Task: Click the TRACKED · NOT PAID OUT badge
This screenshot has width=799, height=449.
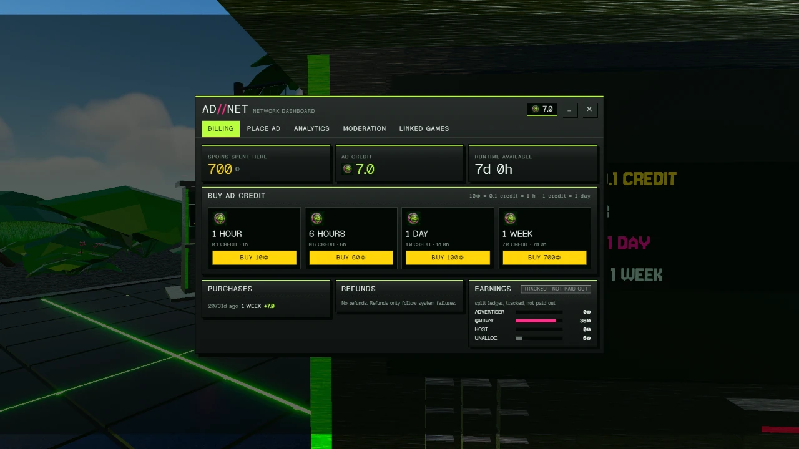Action: [556, 289]
